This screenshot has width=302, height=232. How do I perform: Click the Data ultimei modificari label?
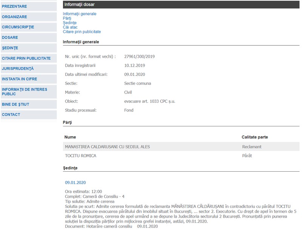pos(86,74)
